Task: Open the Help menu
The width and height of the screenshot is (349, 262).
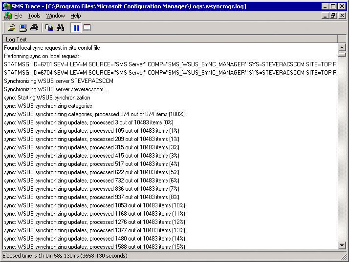Action: click(x=76, y=16)
